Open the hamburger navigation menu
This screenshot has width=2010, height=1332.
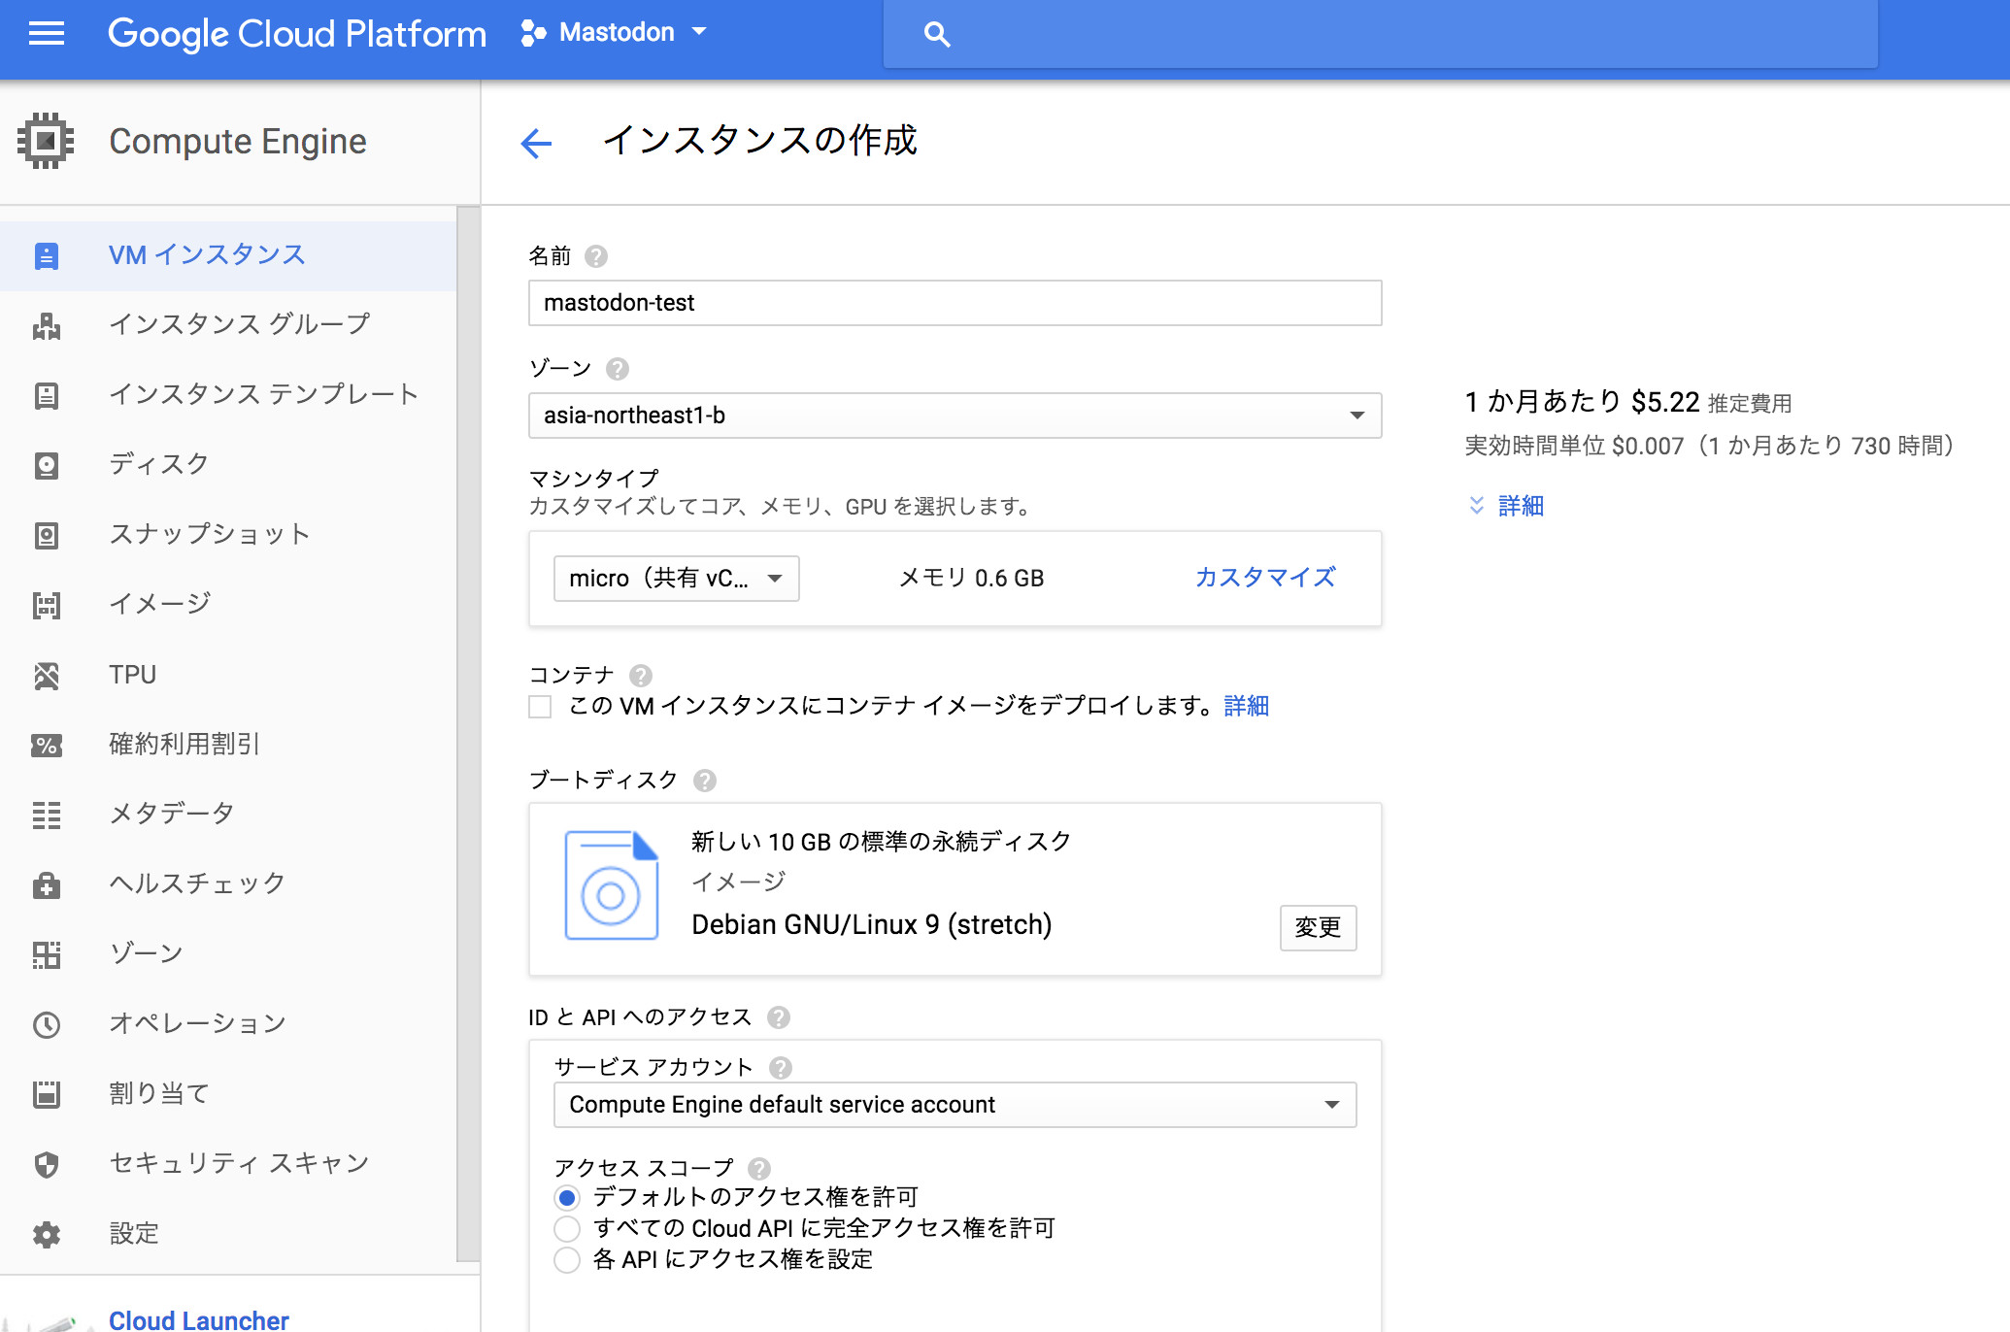46,34
